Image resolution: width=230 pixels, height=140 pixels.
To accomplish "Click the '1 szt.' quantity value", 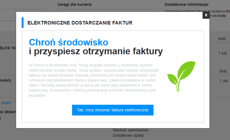I will [223, 53].
